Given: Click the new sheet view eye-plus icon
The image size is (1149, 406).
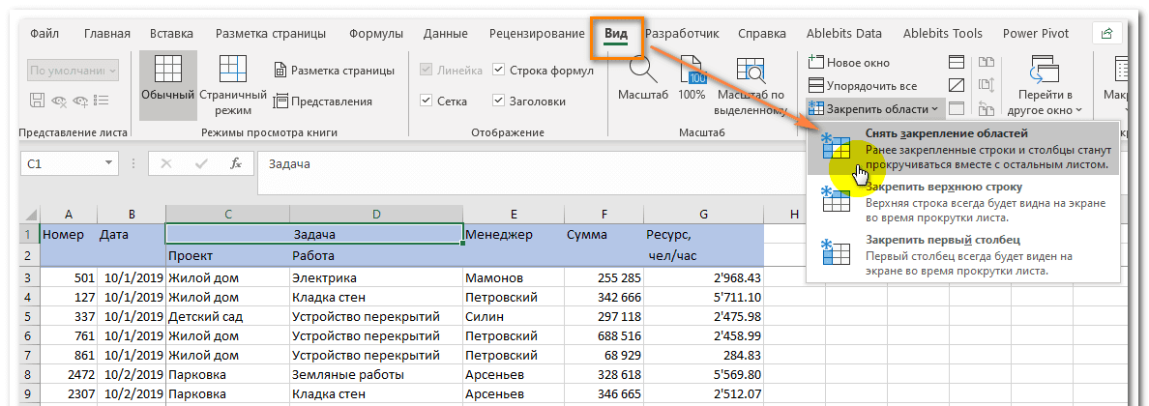Looking at the screenshot, I should [80, 100].
